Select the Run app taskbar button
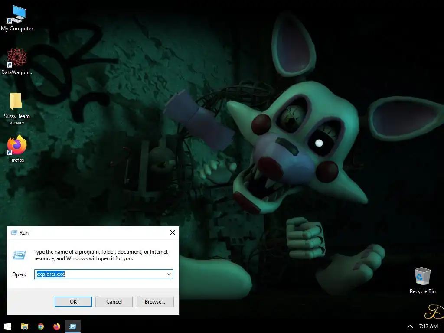The image size is (444, 333). click(73, 326)
